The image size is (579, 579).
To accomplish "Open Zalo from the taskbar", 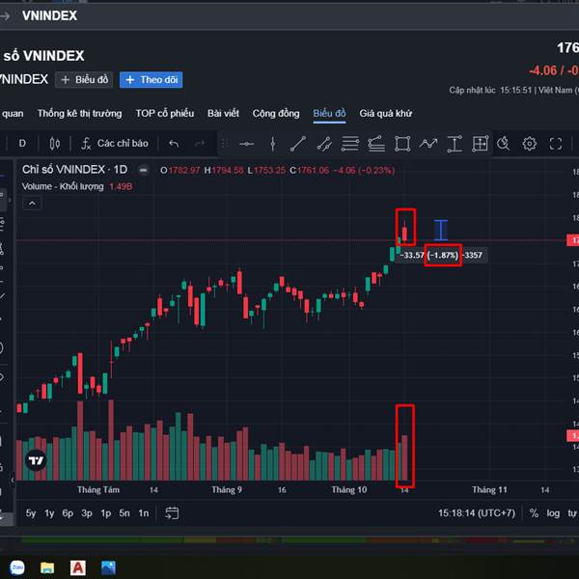I will click(x=17, y=567).
